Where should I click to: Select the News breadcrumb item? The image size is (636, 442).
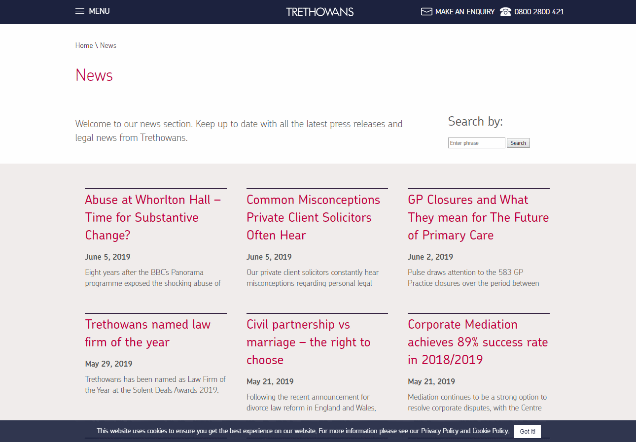pos(108,45)
